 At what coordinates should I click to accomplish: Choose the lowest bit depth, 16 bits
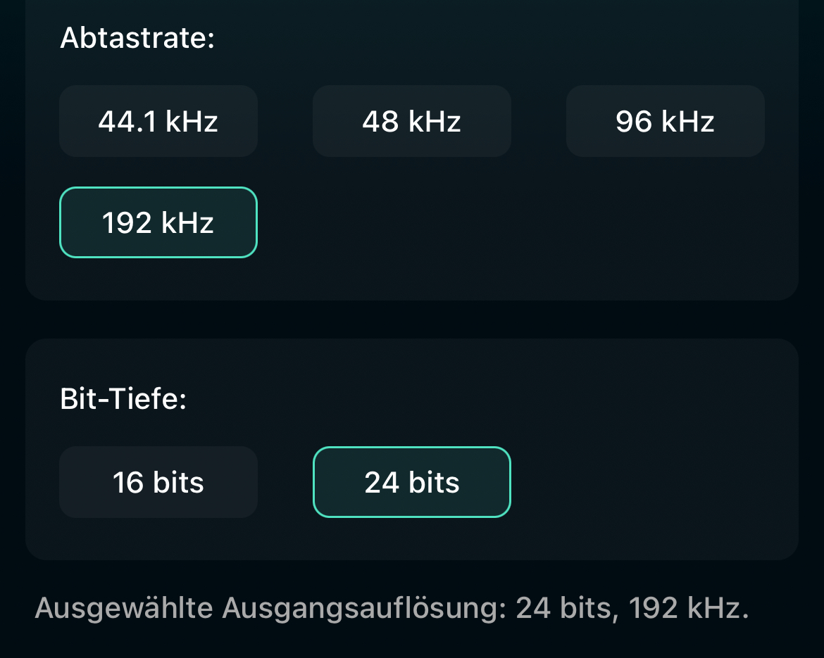click(x=158, y=482)
